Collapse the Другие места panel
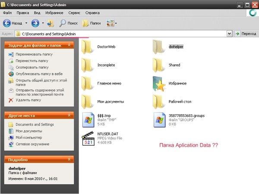259x194 pixels. point(69,115)
